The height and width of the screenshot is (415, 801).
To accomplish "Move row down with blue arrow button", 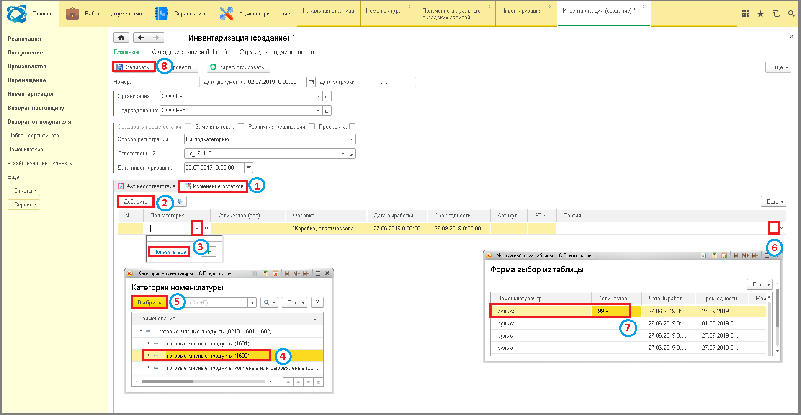I will pyautogui.click(x=180, y=201).
